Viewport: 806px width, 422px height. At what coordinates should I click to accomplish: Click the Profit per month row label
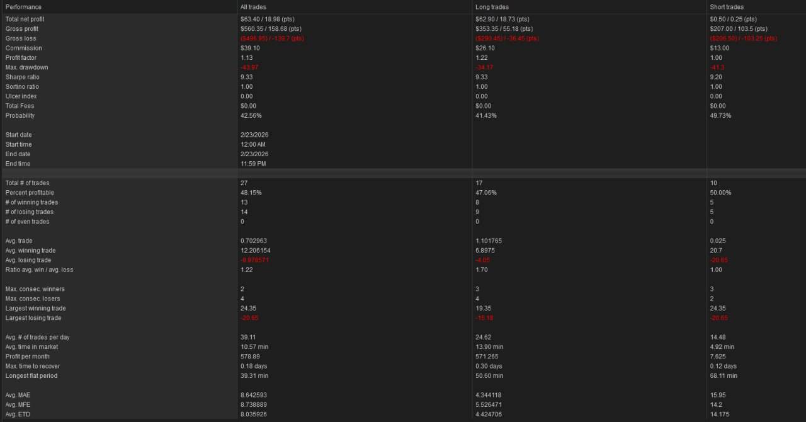pos(28,356)
